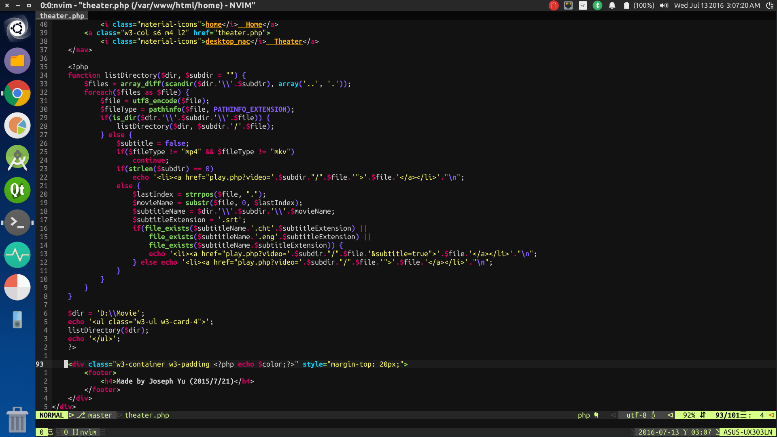Click the master git branch indicator
Viewport: 777px width, 437px height.
(x=99, y=415)
